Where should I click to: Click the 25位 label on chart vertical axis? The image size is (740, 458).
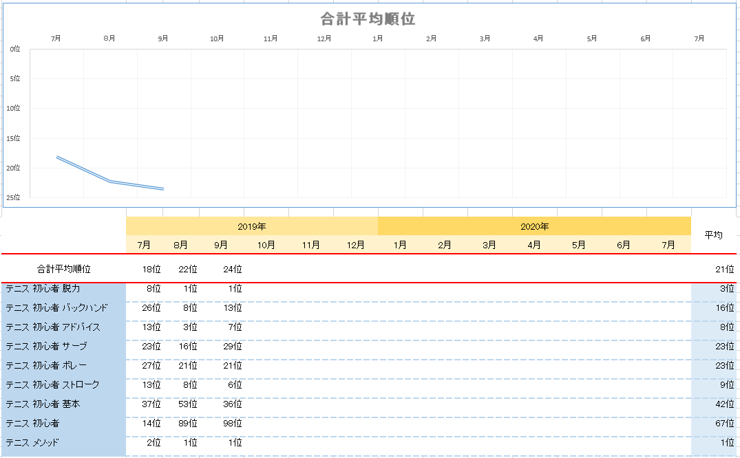pos(14,198)
